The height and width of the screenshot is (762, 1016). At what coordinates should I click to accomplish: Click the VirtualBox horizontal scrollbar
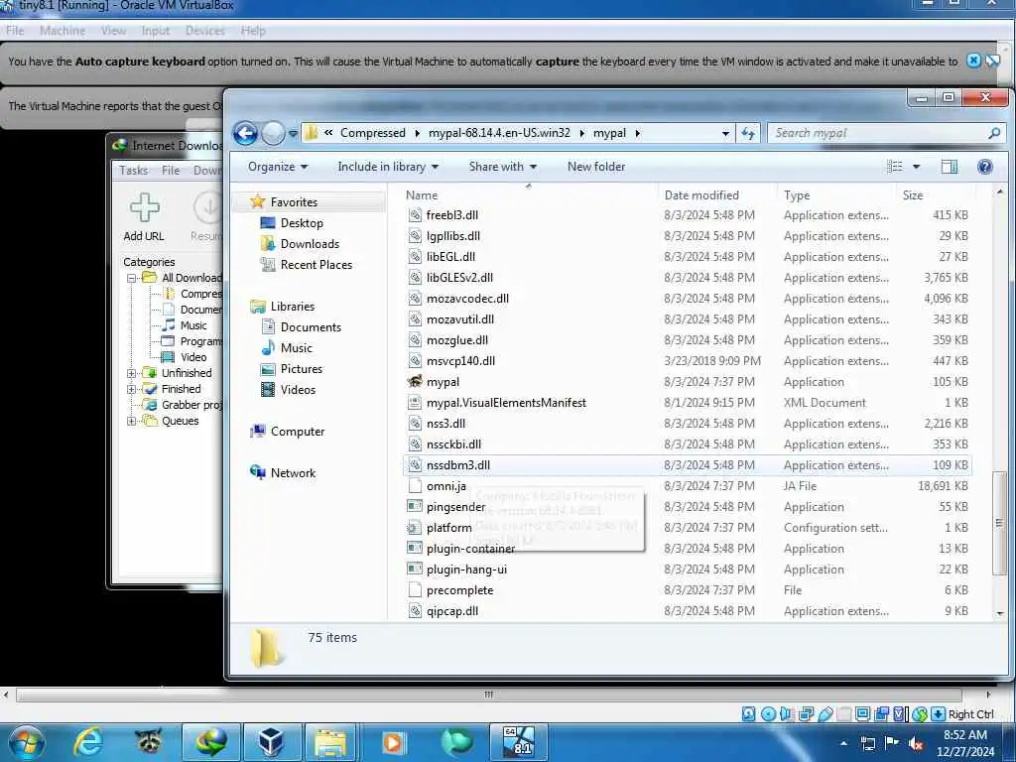488,695
